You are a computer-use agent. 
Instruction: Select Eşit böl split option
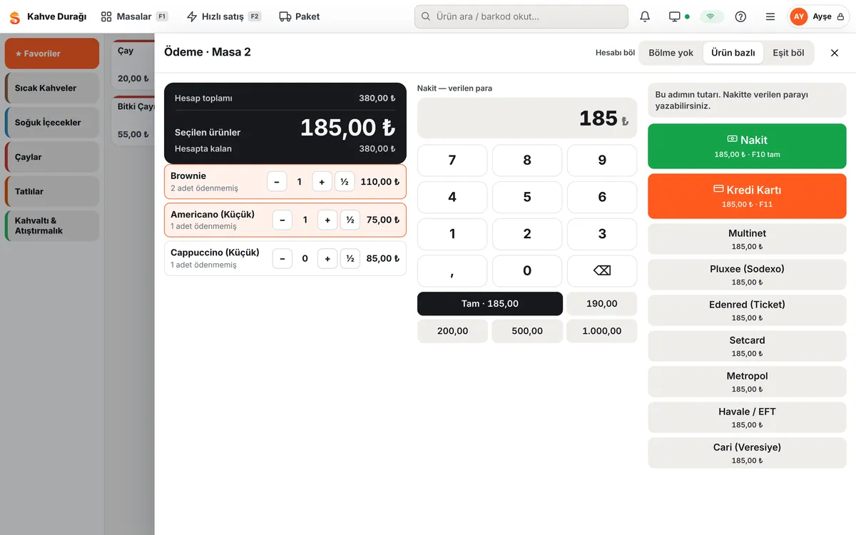[x=788, y=53]
